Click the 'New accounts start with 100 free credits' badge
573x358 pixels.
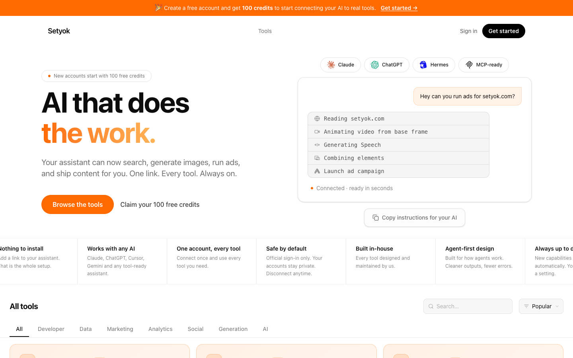96,76
